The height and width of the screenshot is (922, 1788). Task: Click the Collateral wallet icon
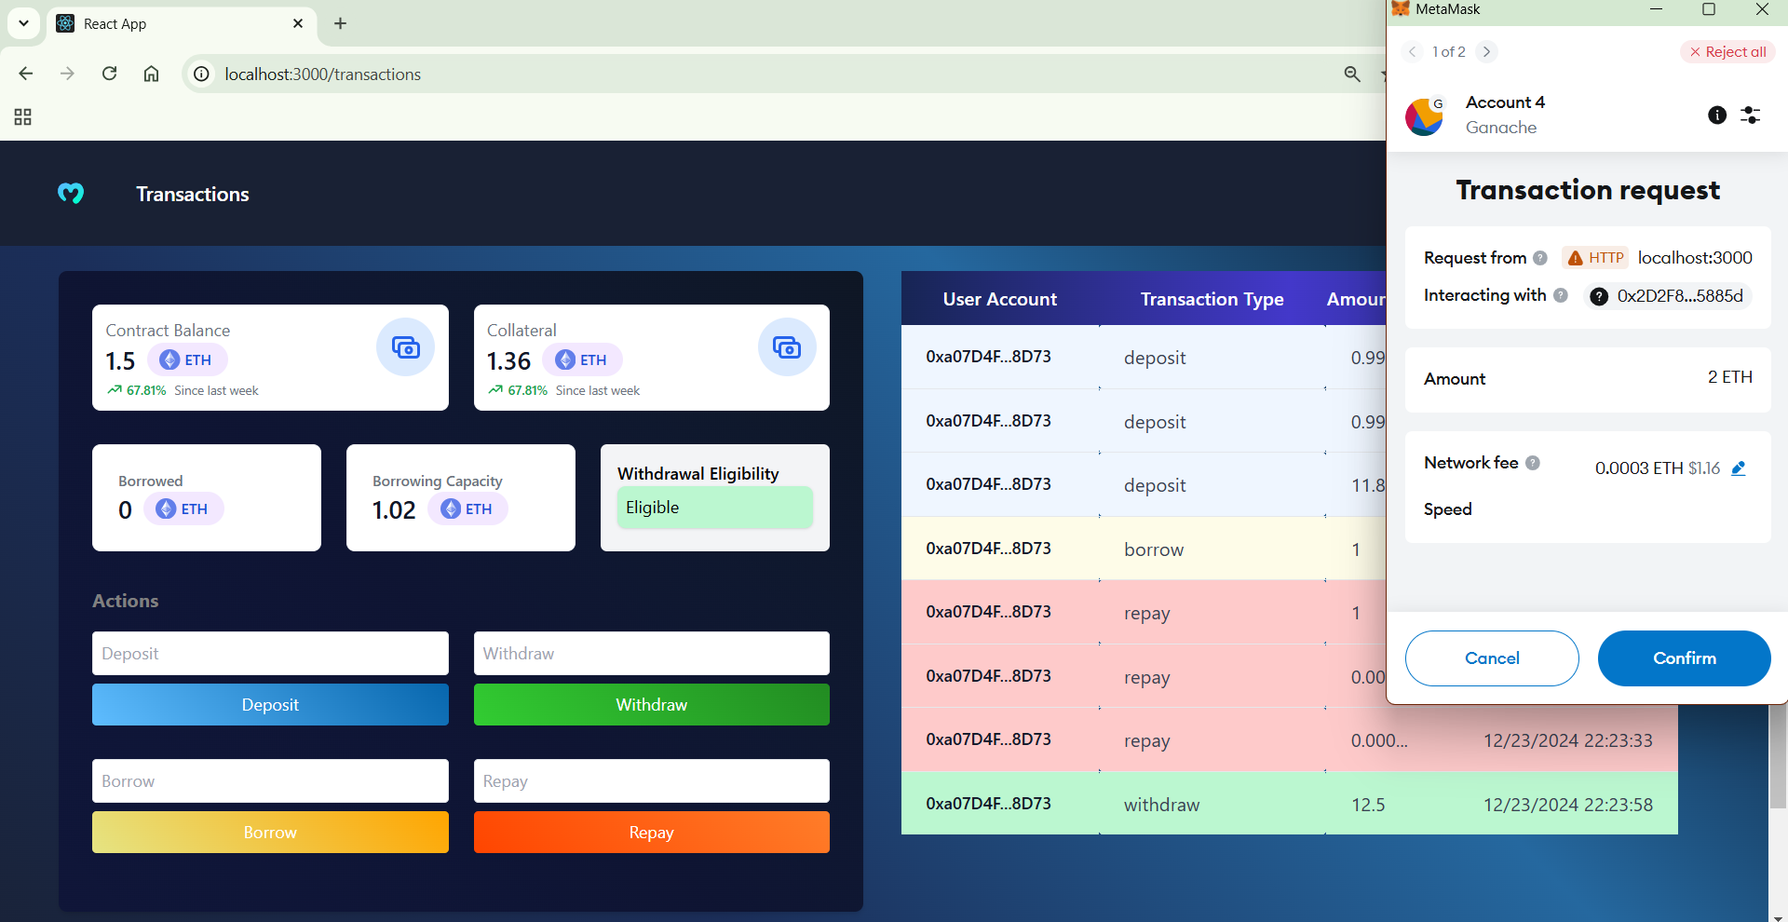[787, 347]
